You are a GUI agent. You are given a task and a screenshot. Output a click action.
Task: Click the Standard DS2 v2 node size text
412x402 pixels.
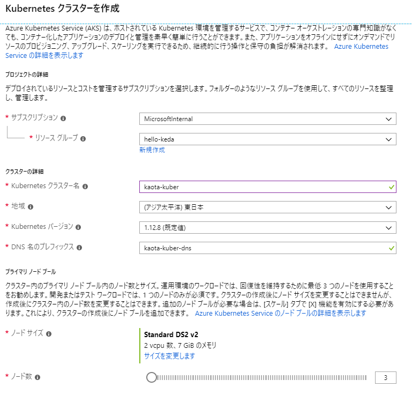tap(171, 334)
